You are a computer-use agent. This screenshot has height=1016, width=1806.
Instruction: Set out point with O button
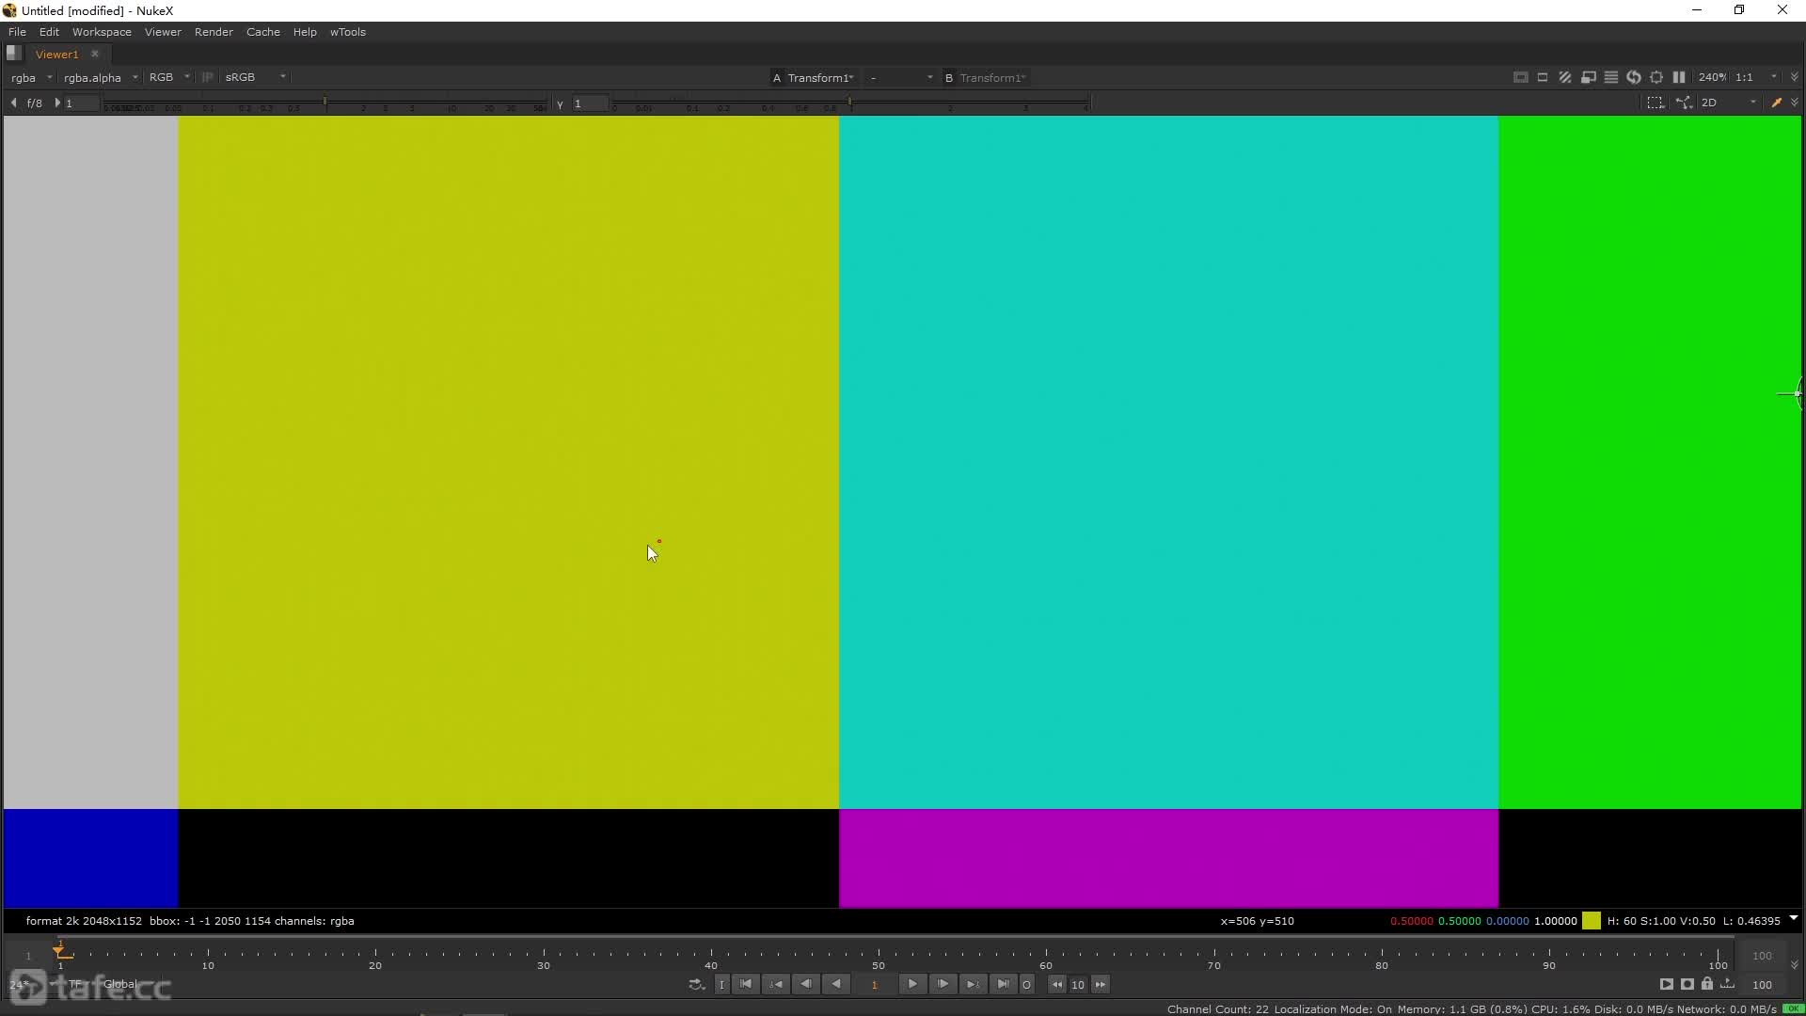click(x=1026, y=984)
